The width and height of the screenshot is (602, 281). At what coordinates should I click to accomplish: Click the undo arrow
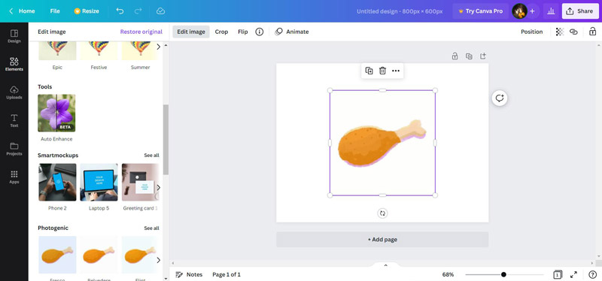point(120,11)
